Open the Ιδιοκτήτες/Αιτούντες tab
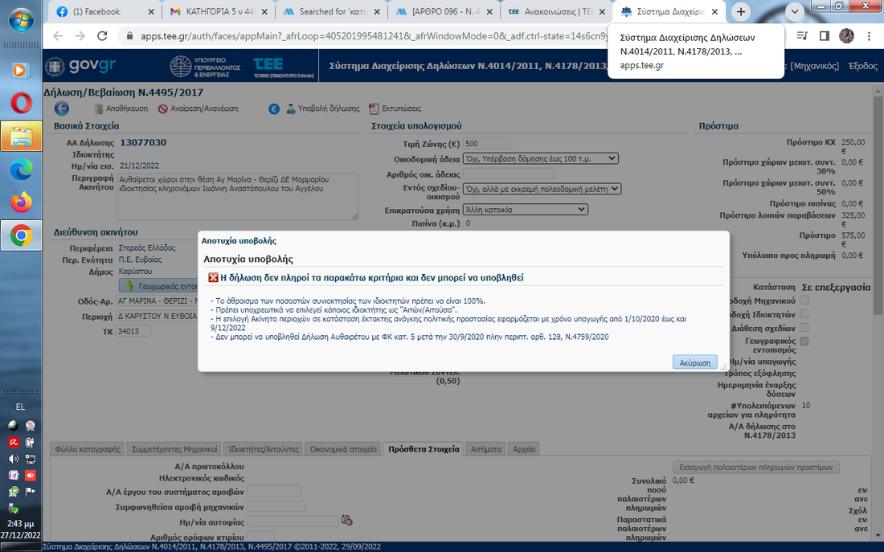Viewport: 884px width, 552px height. [x=264, y=449]
